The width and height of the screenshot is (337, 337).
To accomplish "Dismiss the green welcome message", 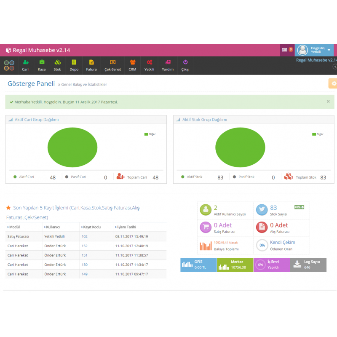I will (328, 102).
